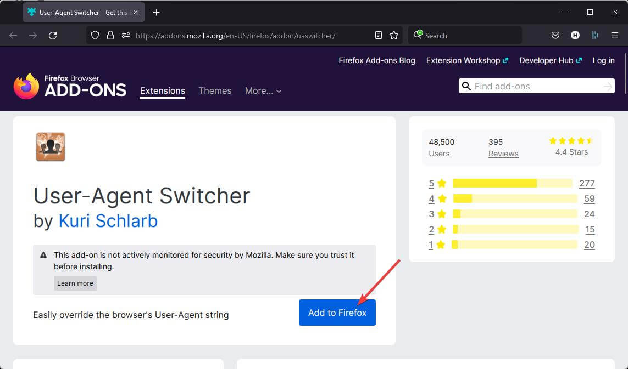Click the browser Forward arrow
Image resolution: width=628 pixels, height=369 pixels.
(33, 36)
